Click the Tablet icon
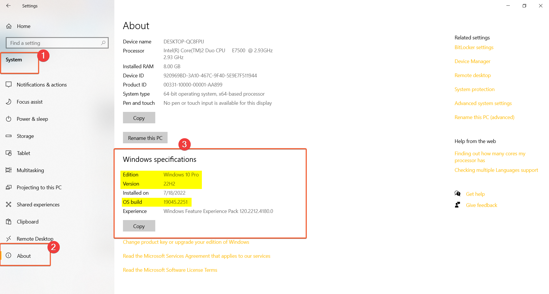Image resolution: width=549 pixels, height=294 pixels. coord(9,153)
